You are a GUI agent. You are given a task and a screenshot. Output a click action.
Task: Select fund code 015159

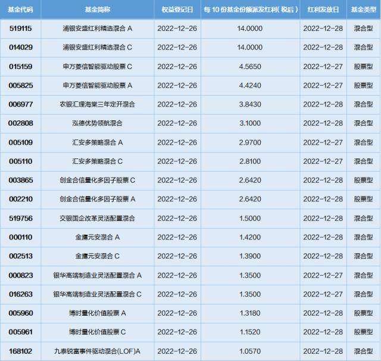click(21, 66)
